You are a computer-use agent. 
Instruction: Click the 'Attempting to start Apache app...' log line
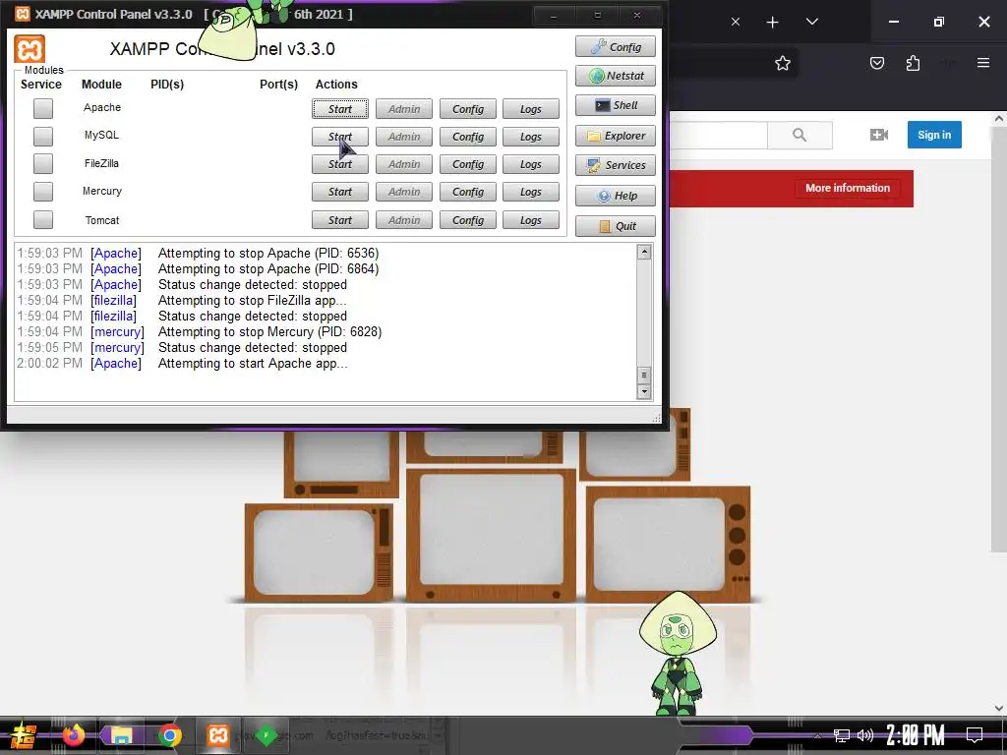[253, 364]
